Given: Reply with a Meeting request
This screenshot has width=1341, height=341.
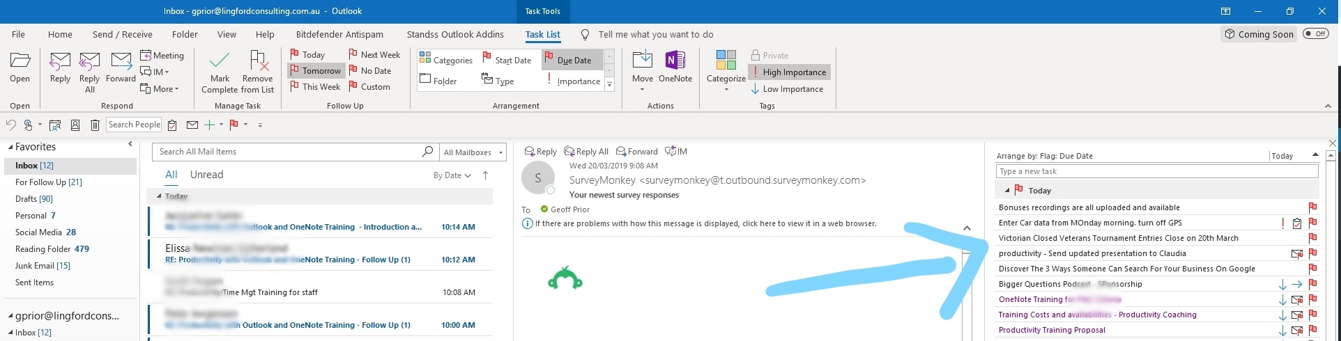Looking at the screenshot, I should coord(162,55).
